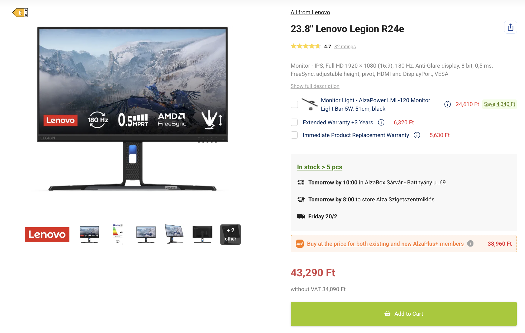Expand the Show full description link
The width and height of the screenshot is (525, 333).
tap(315, 86)
